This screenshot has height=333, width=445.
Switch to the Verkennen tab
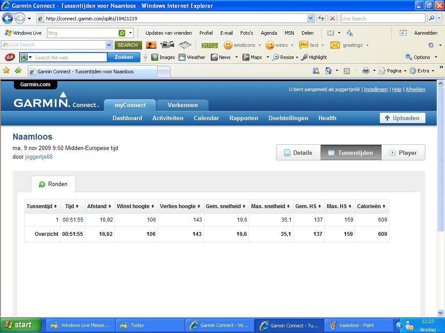click(183, 105)
